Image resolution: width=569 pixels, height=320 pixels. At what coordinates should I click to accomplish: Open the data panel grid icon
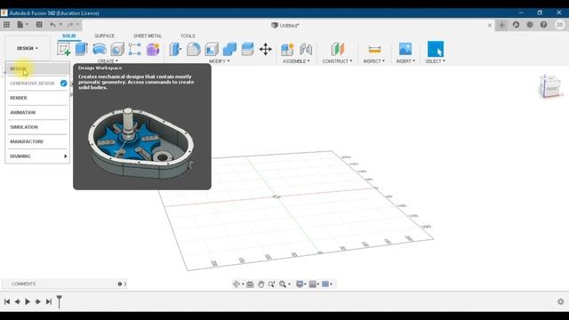point(6,25)
